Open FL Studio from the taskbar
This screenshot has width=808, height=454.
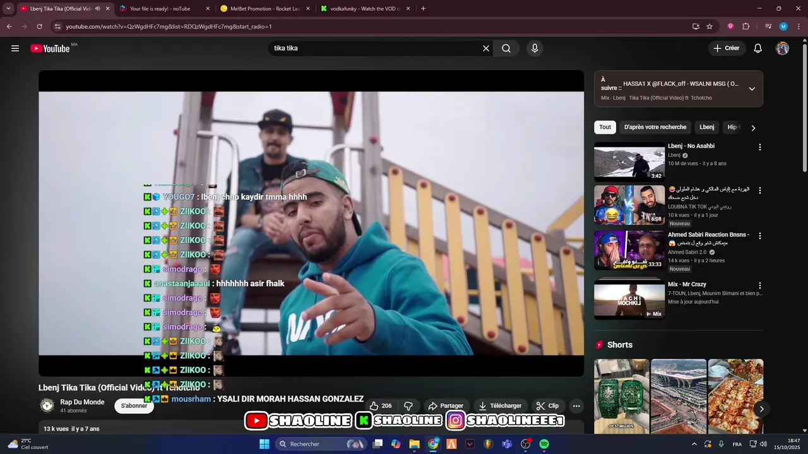pyautogui.click(x=489, y=444)
